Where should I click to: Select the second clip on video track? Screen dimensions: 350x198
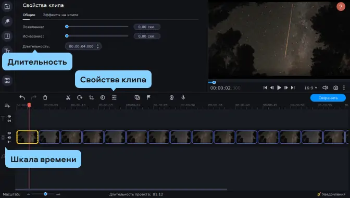(49, 137)
